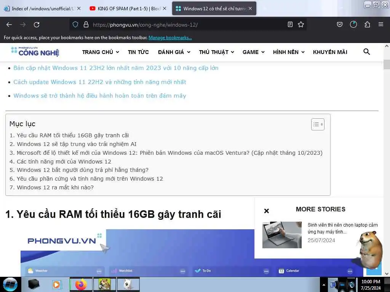
Task: Open the laptop story thumbnail in MORE STORIES
Action: (282, 235)
